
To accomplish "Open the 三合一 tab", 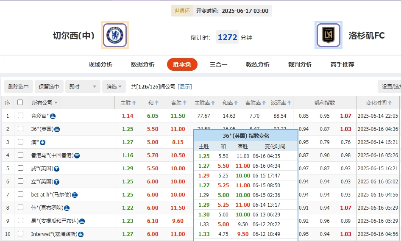I will [x=218, y=64].
